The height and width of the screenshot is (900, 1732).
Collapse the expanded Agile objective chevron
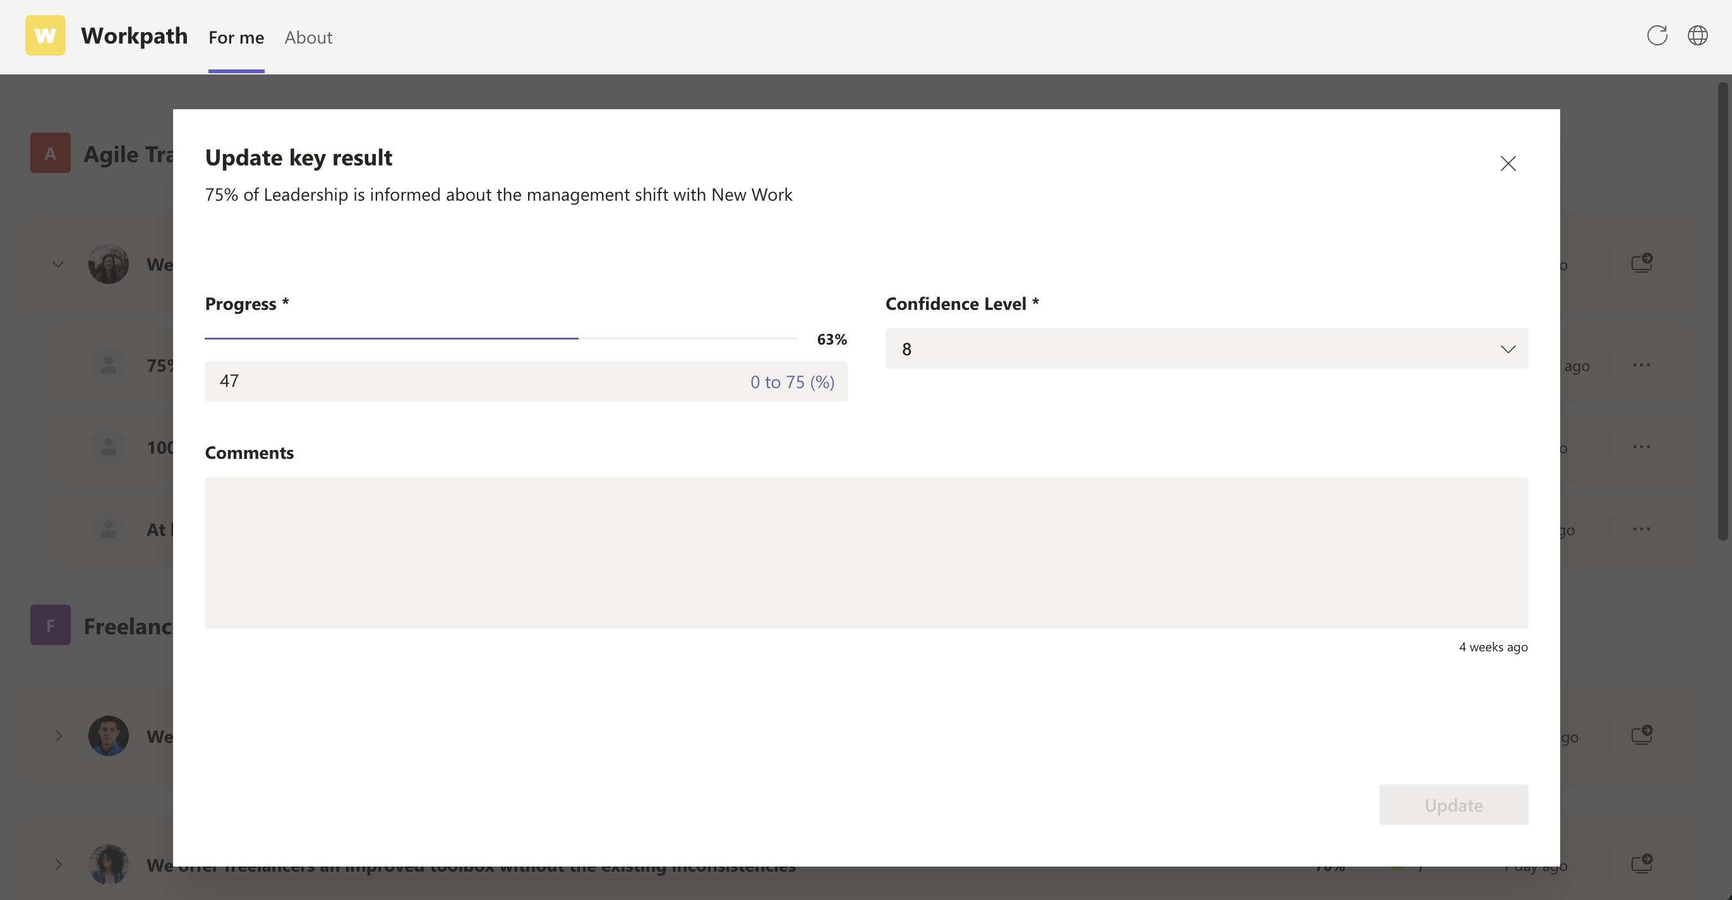[59, 264]
